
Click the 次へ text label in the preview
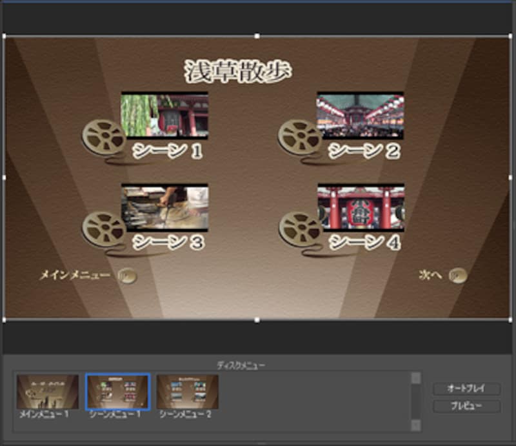[x=430, y=276]
